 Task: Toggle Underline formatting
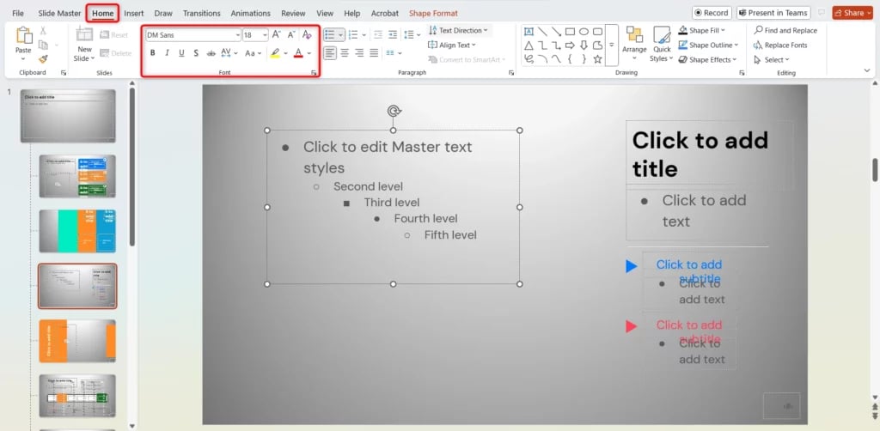(x=181, y=53)
